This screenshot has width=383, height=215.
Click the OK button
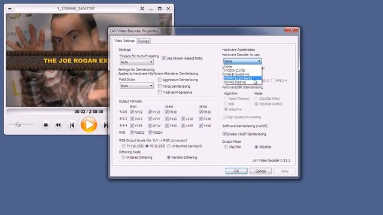click(x=236, y=171)
